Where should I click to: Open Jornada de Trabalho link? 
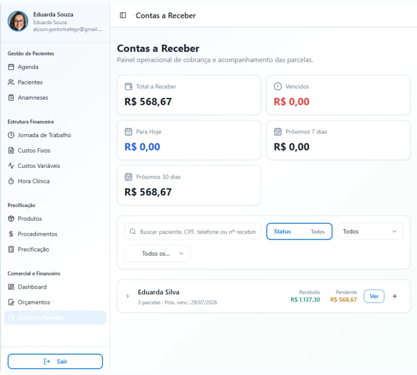tap(55, 135)
